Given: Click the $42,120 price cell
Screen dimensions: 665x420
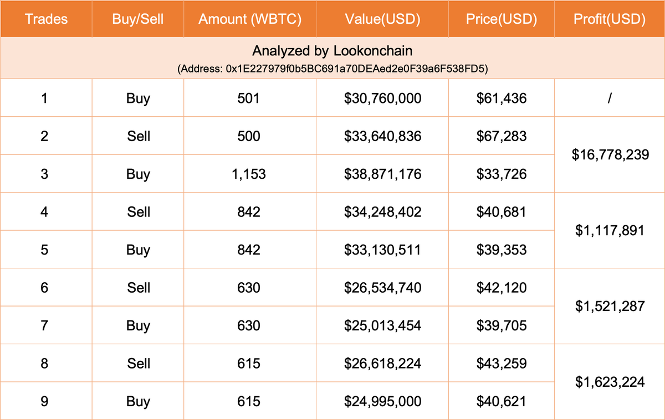Looking at the screenshot, I should click(502, 288).
